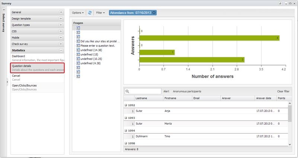298x158 pixels.
Task: Select the row for Sutor Anja
Action: [206, 111]
